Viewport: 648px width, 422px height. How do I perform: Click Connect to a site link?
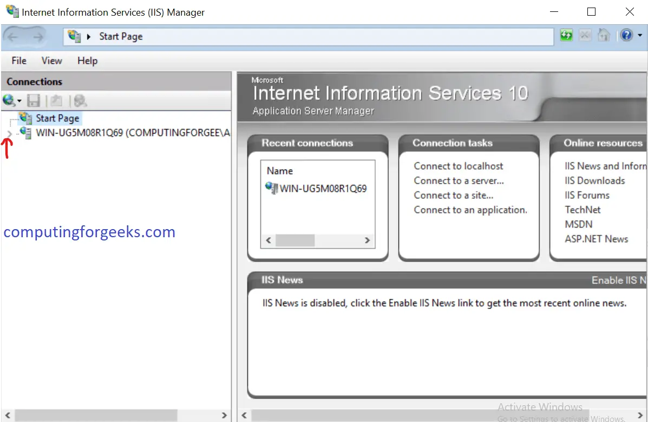[x=453, y=195]
